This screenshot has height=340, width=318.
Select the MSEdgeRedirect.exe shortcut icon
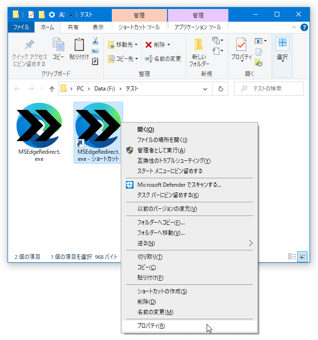(x=98, y=125)
